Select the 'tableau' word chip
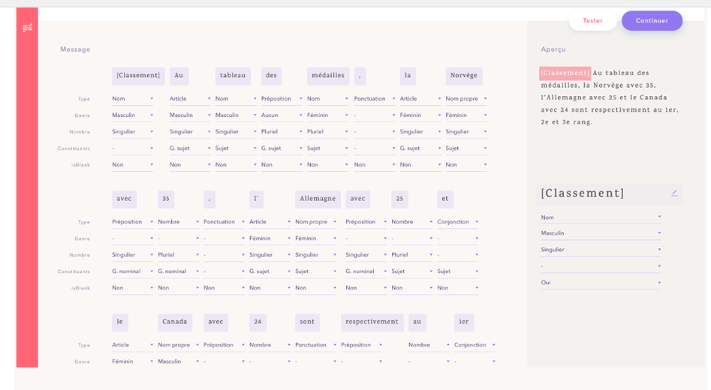This screenshot has width=711, height=390. [233, 76]
